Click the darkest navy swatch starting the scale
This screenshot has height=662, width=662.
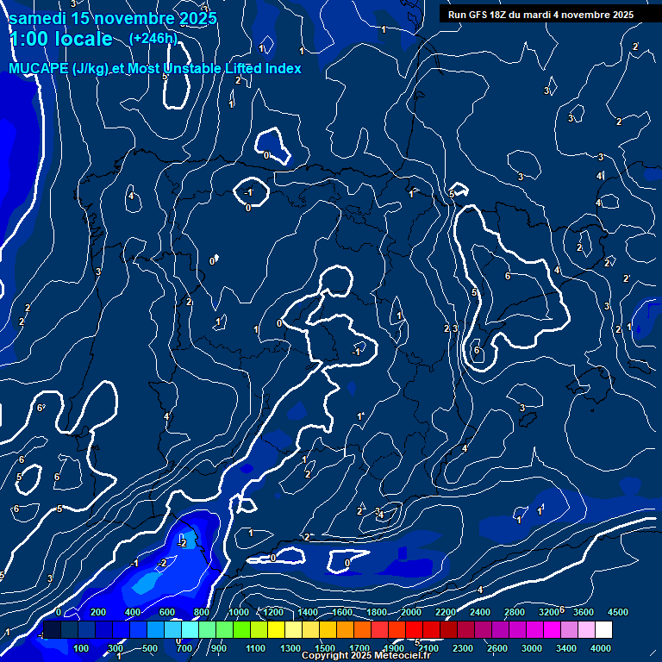[52, 629]
